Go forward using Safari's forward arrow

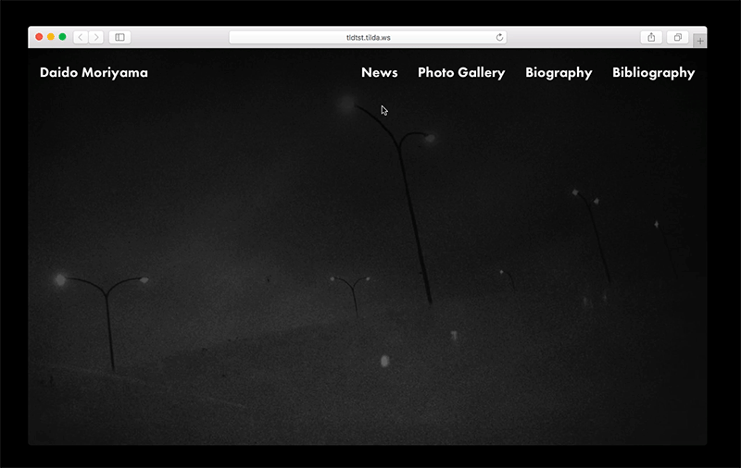pos(96,37)
